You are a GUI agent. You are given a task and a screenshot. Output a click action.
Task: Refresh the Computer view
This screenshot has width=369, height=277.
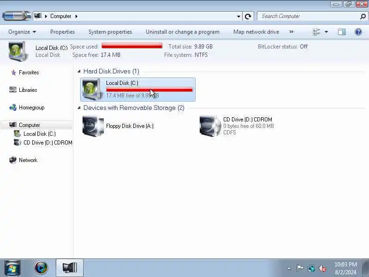pos(248,16)
